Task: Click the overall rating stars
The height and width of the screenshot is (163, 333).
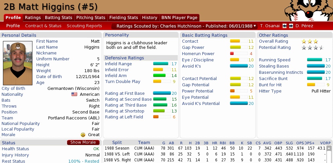Action: (x=309, y=41)
